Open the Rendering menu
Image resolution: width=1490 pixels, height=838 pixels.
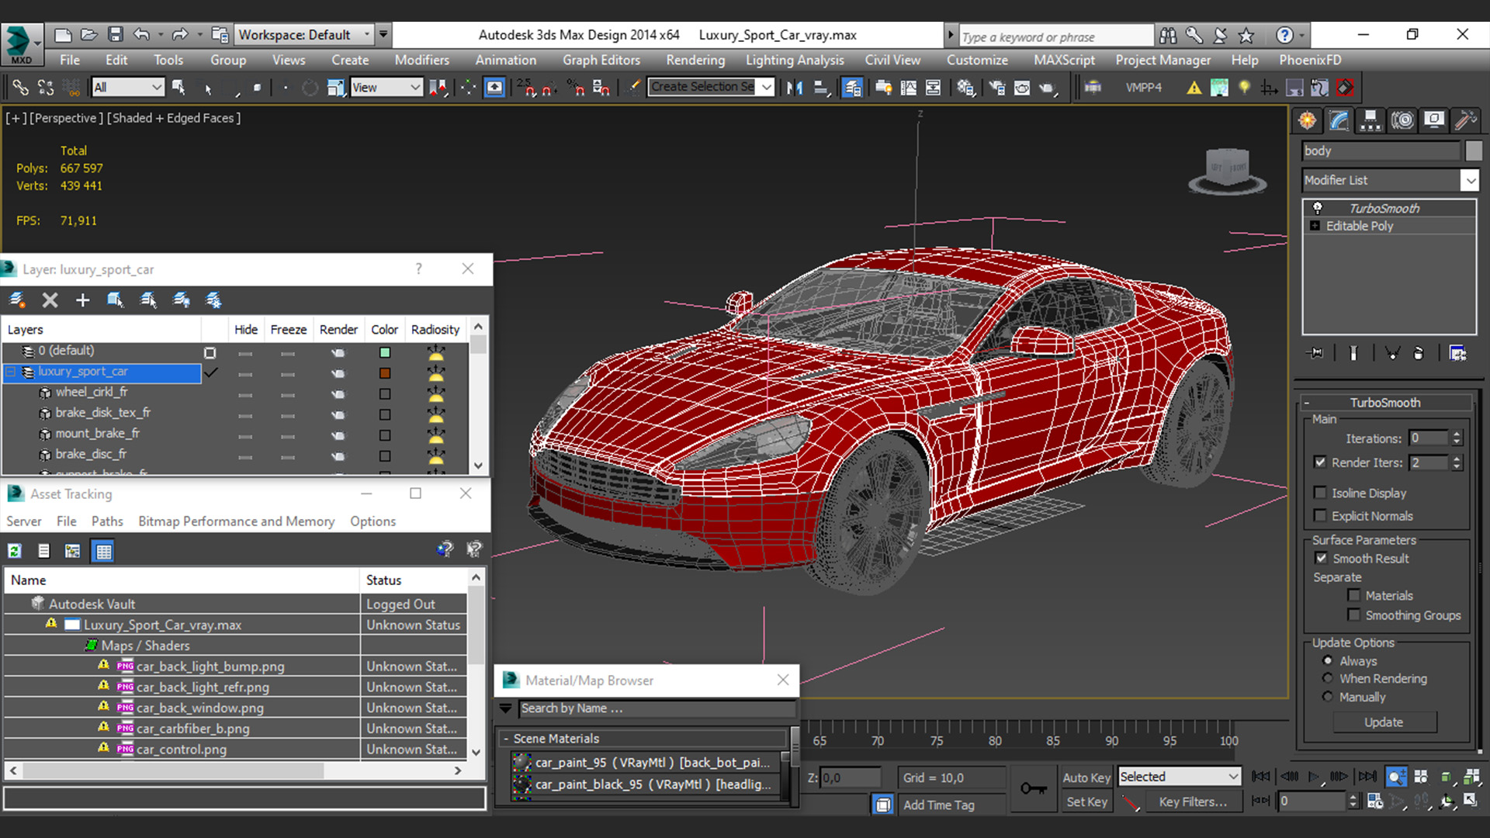(695, 60)
